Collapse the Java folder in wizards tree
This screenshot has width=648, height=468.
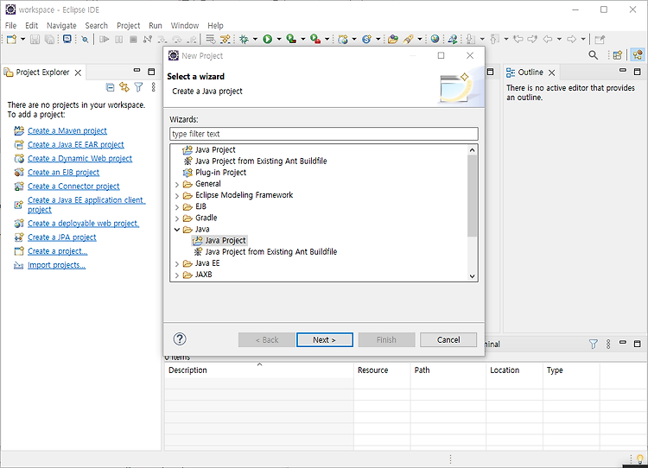(177, 229)
